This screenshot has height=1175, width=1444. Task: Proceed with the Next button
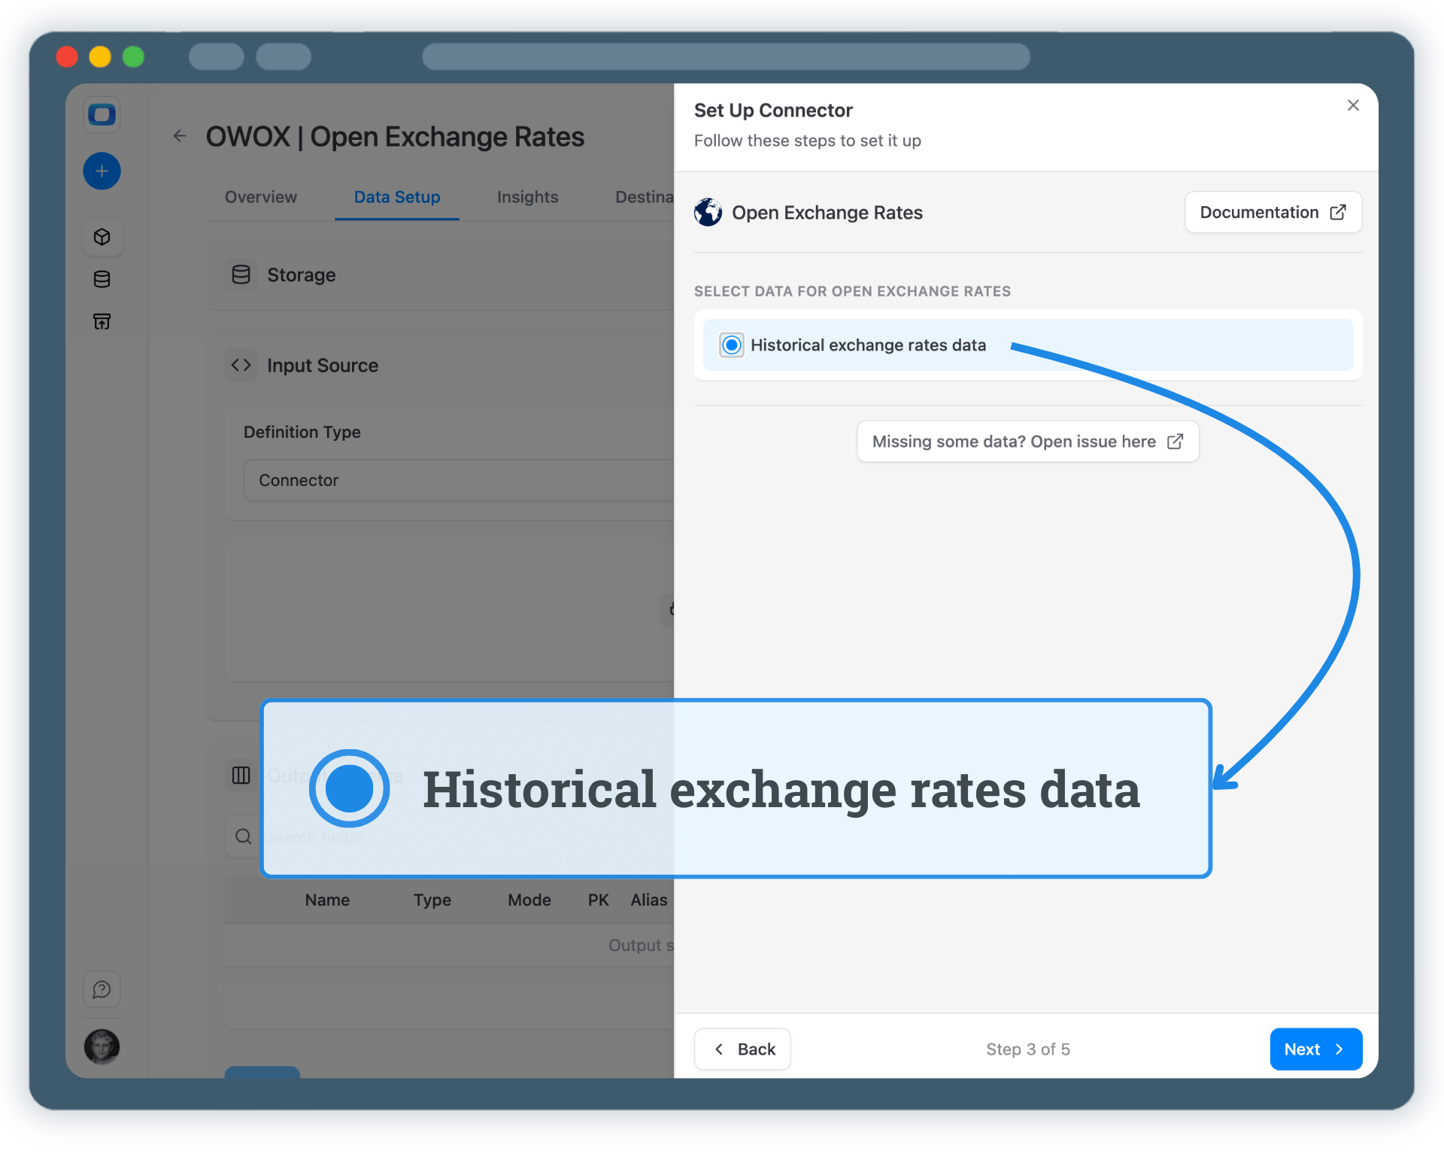[x=1315, y=1049]
